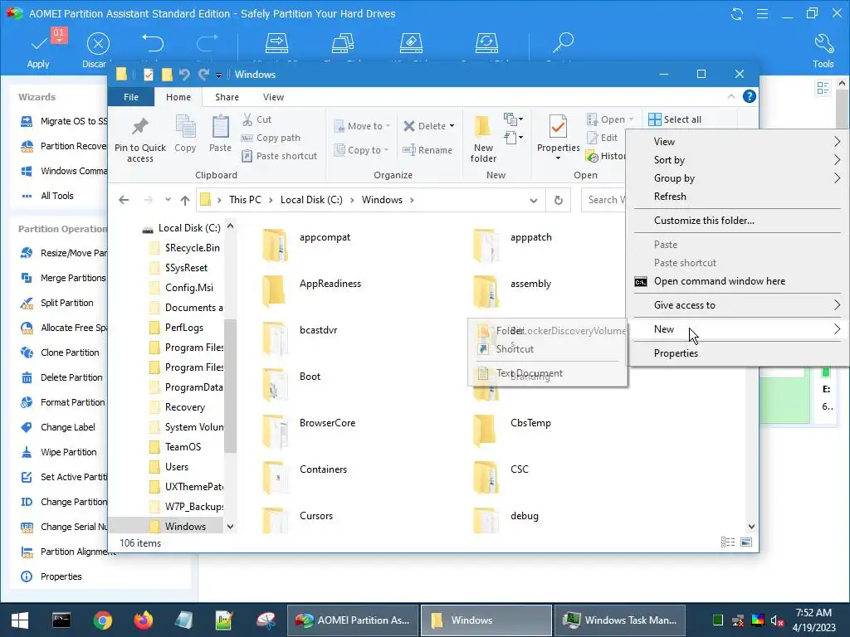Switch to details view icon in status bar
Image resolution: width=850 pixels, height=637 pixels.
tap(728, 542)
